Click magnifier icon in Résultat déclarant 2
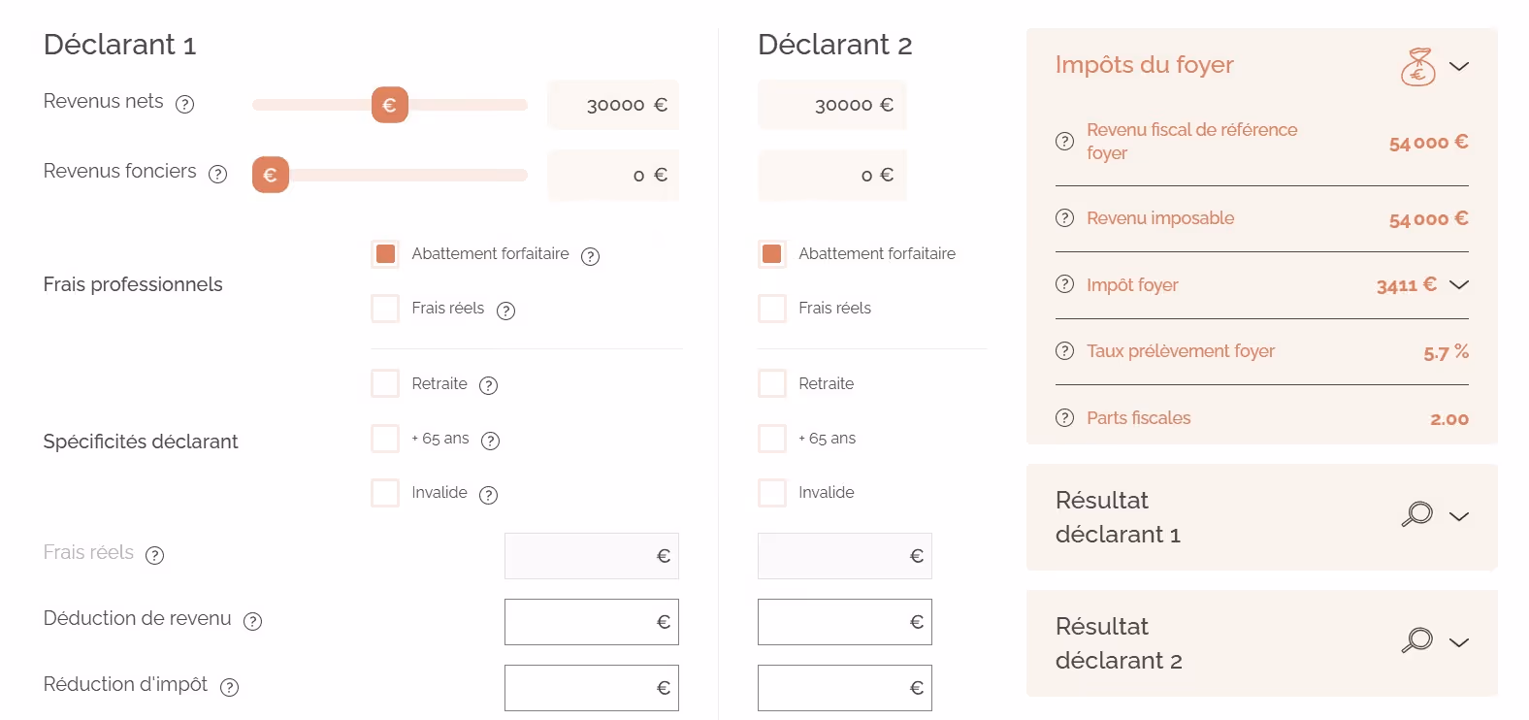Viewport: 1529px width, 720px height. pyautogui.click(x=1416, y=640)
